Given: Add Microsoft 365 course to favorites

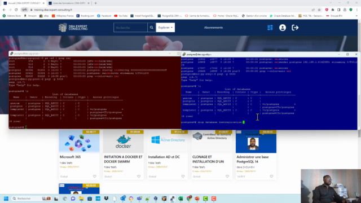Looking at the screenshot, I should click(95, 176).
